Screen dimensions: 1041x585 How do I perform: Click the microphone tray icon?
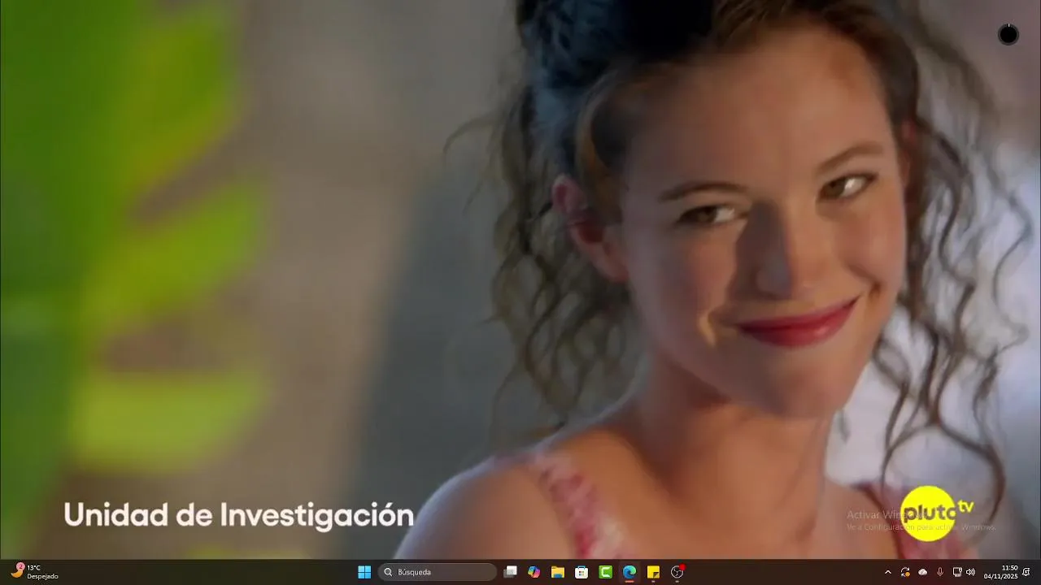pyautogui.click(x=939, y=572)
